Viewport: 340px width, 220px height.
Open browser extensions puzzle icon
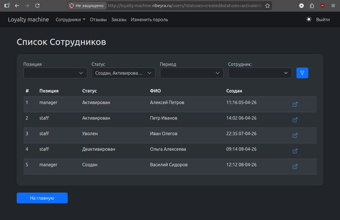(x=311, y=5)
